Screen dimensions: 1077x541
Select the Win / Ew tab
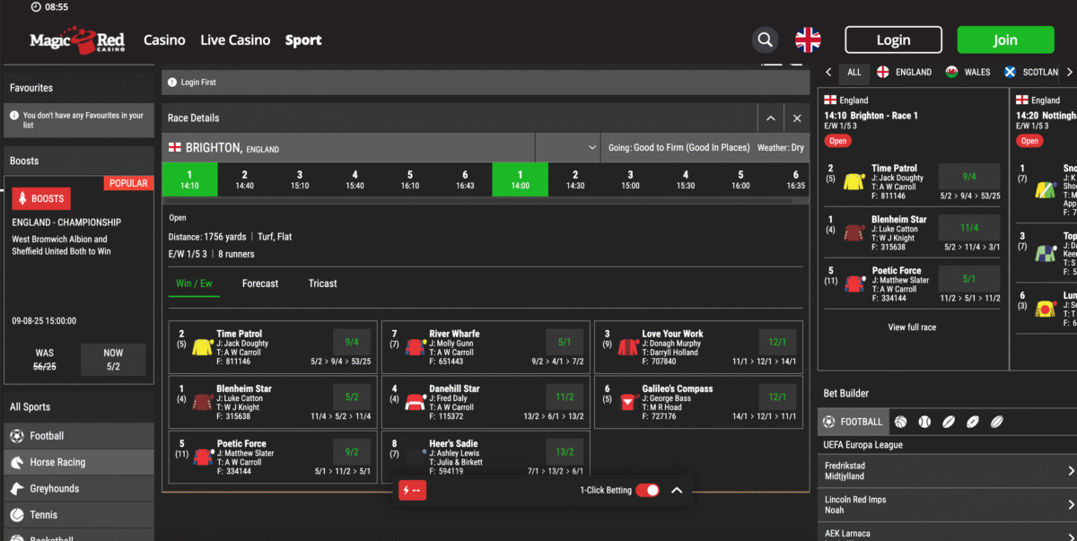[x=194, y=284]
